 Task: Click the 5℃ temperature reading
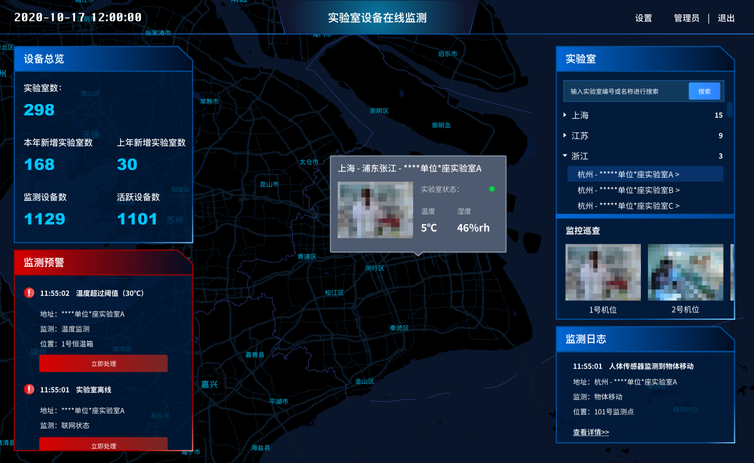(x=429, y=228)
